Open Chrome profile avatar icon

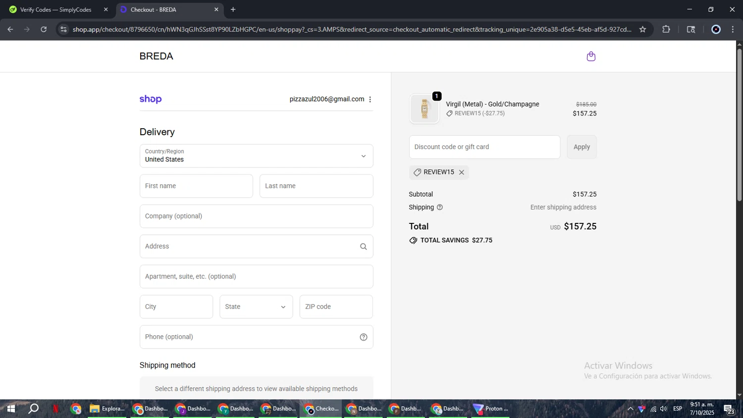click(716, 29)
